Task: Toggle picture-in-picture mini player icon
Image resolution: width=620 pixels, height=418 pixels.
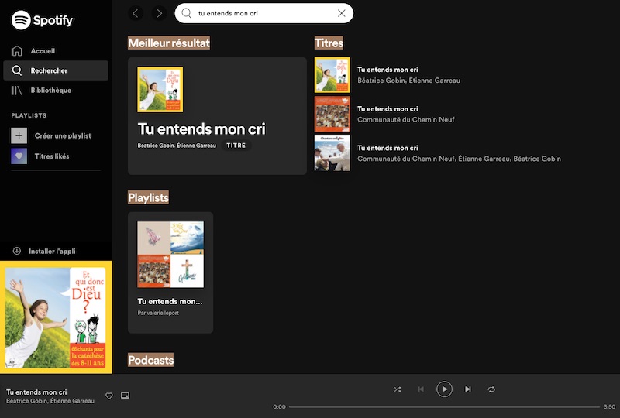Action: tap(125, 396)
